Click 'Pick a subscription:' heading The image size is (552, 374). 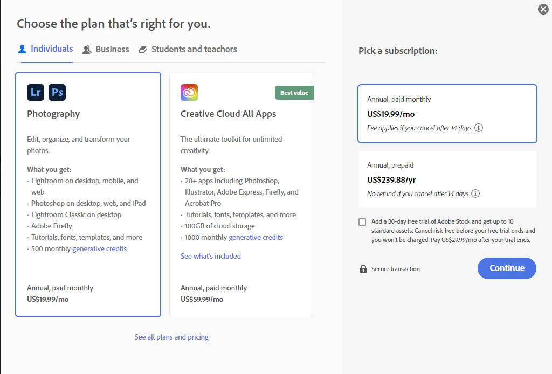(398, 51)
